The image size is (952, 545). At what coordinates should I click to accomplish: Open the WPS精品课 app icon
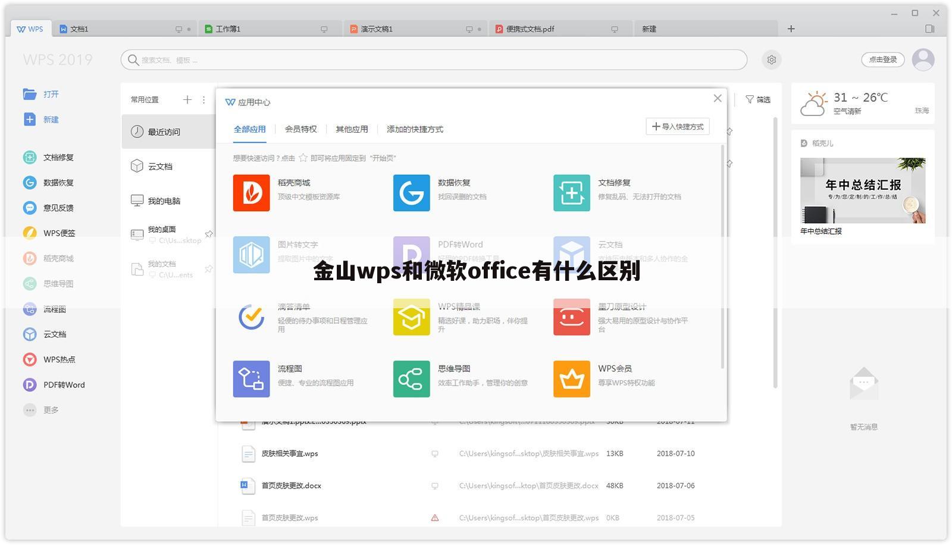[411, 317]
